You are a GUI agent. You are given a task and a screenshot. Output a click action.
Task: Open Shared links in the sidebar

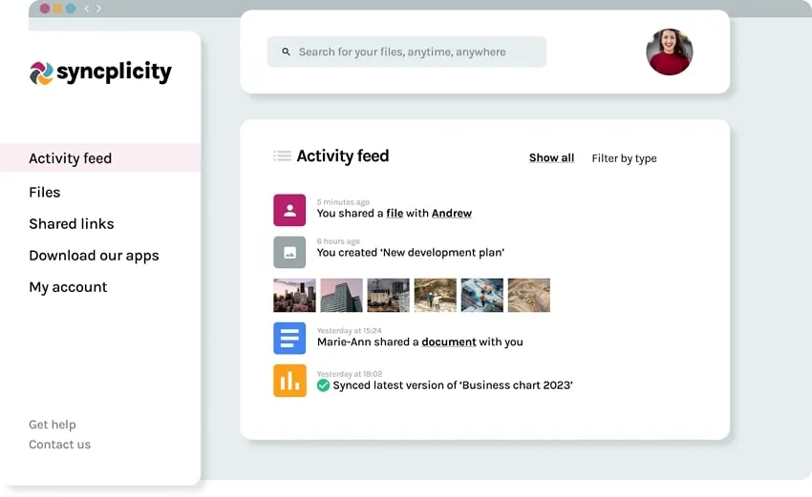pos(72,223)
